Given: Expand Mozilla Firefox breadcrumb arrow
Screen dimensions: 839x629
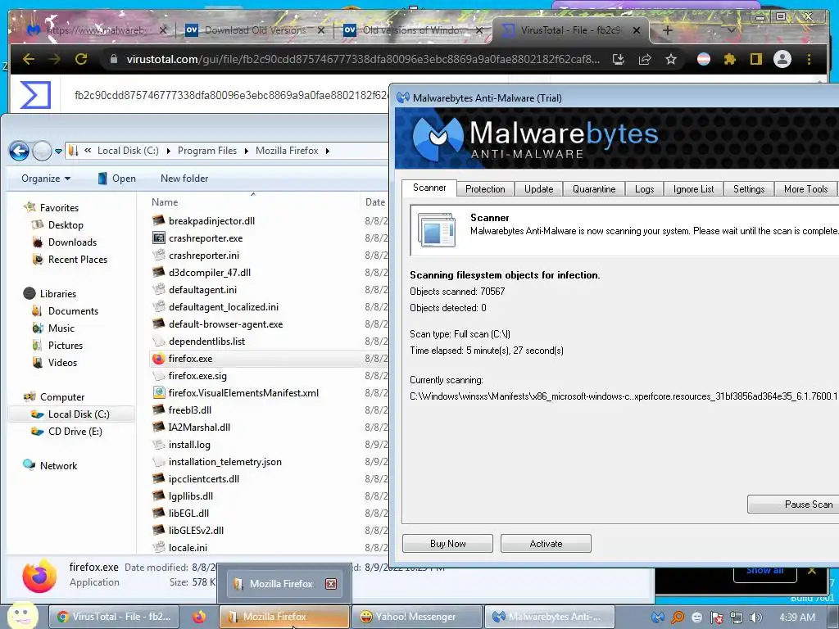Looking at the screenshot, I should click(328, 151).
